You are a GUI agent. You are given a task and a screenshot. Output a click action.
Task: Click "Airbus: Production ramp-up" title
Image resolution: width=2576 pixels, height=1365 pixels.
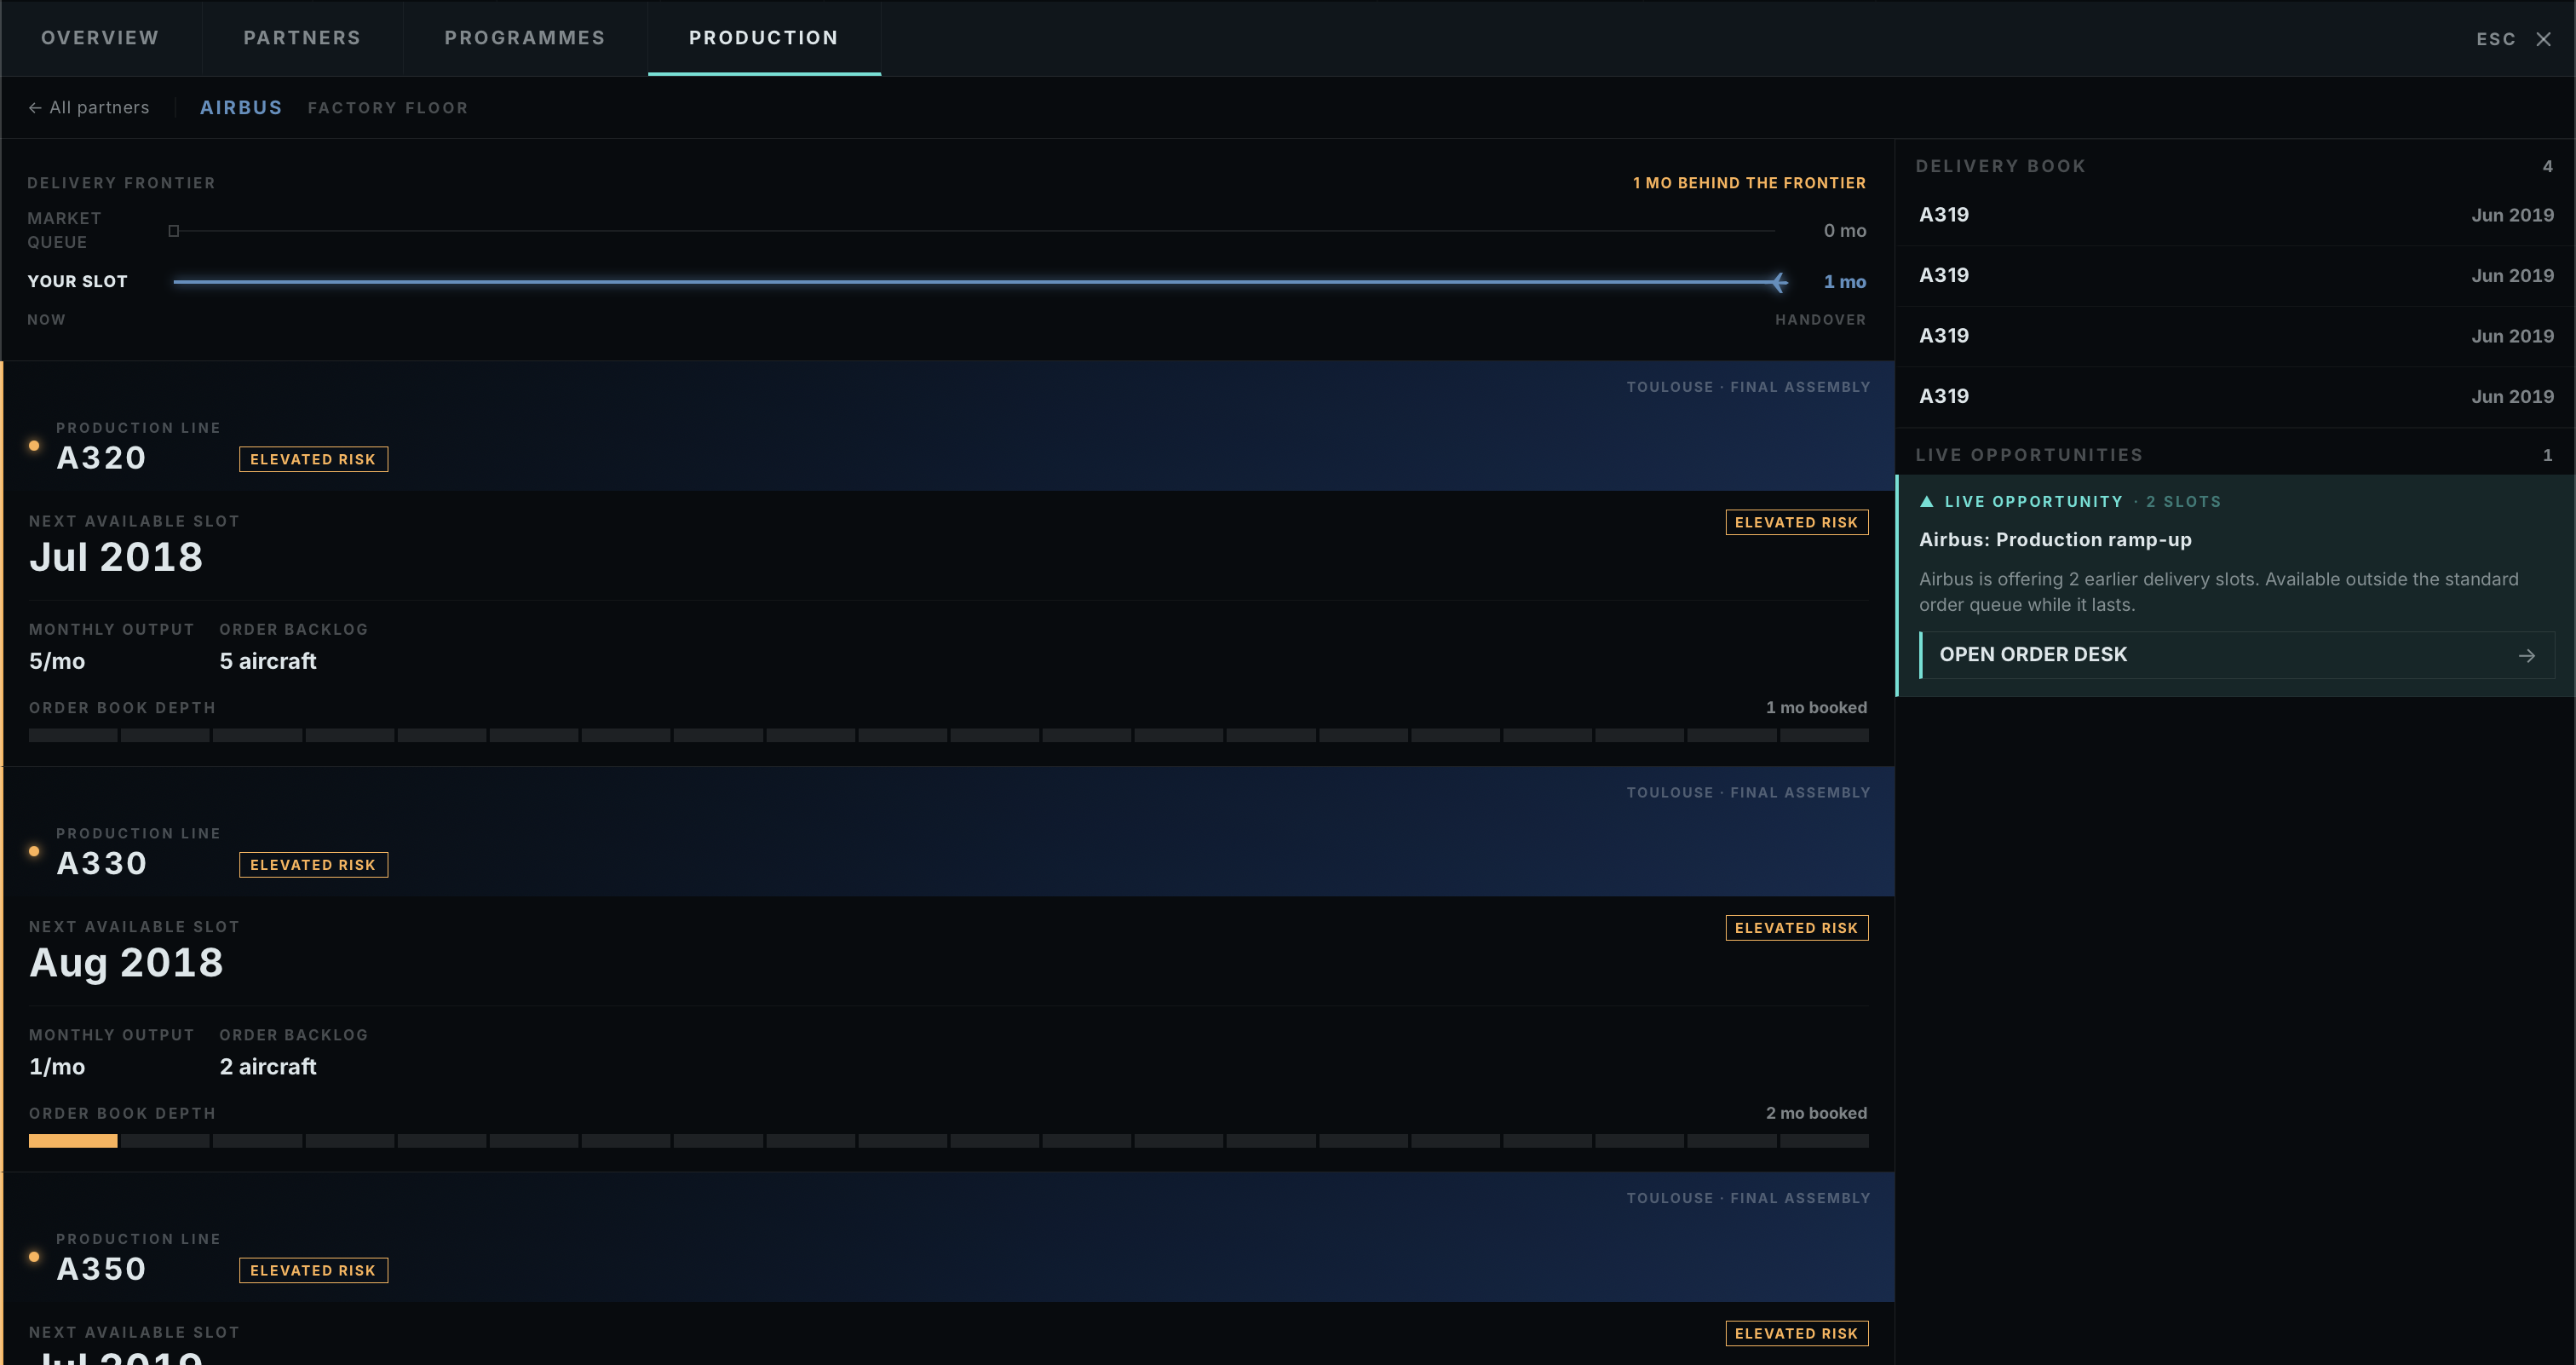coord(2055,540)
